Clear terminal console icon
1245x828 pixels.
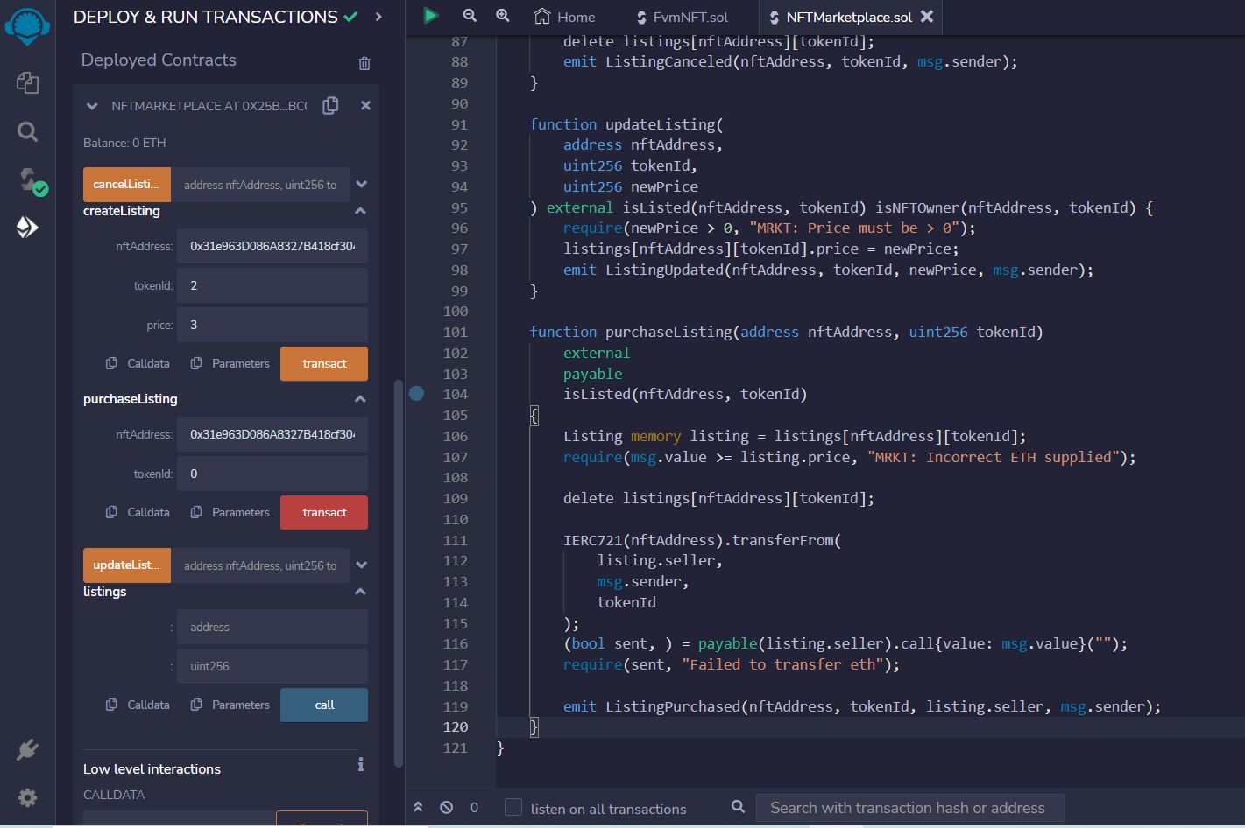(447, 807)
